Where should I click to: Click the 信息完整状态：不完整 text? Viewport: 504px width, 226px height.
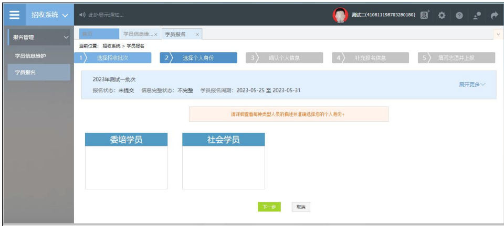pyautogui.click(x=167, y=91)
